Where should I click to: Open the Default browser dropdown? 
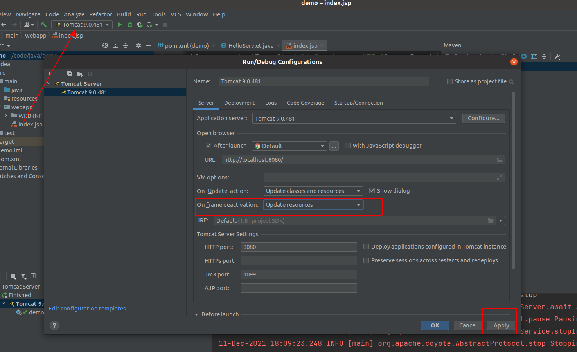pyautogui.click(x=289, y=146)
